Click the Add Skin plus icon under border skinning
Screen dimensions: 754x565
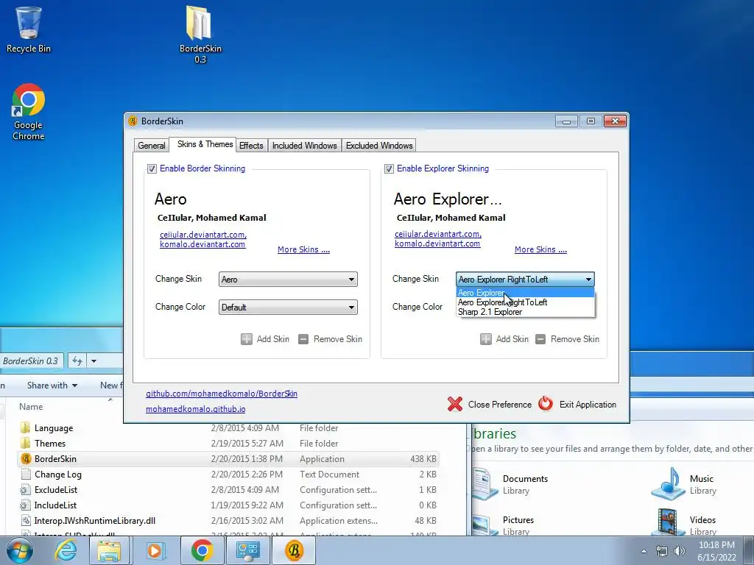coord(246,339)
